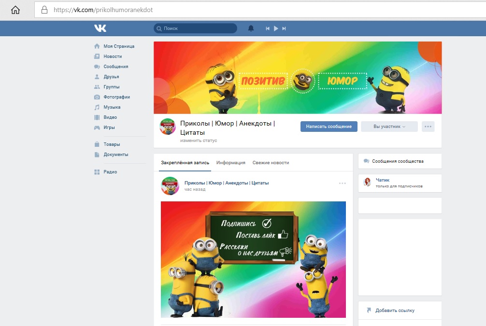Select the Закреплённая запись tab
Viewport: 486px width, 326px height.
point(185,163)
